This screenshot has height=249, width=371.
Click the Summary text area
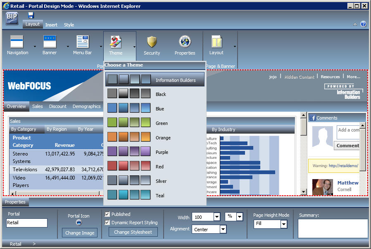tap(333, 228)
